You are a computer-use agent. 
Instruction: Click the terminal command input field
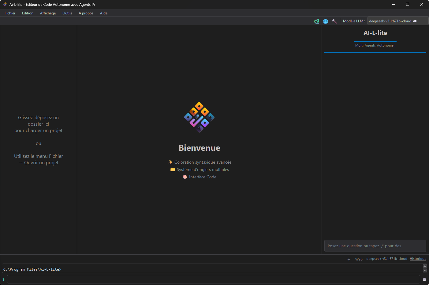click(x=213, y=279)
